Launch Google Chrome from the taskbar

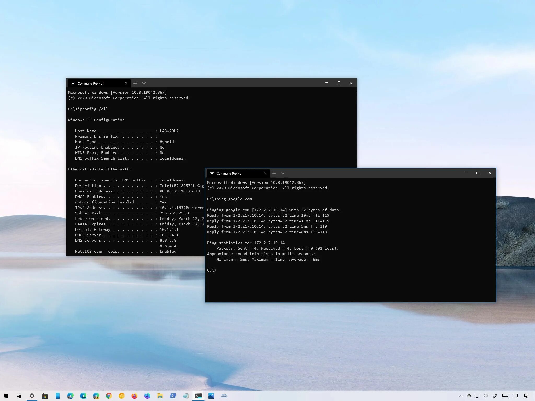pyautogui.click(x=109, y=396)
